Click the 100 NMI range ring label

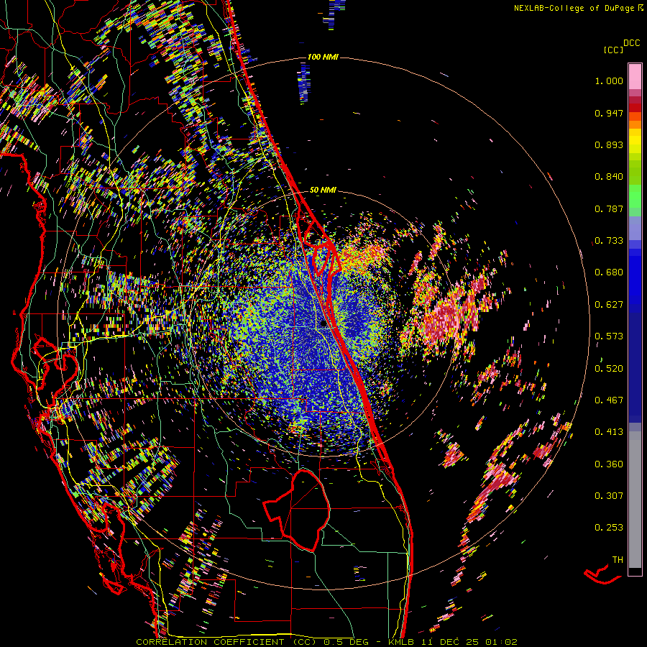pos(323,57)
